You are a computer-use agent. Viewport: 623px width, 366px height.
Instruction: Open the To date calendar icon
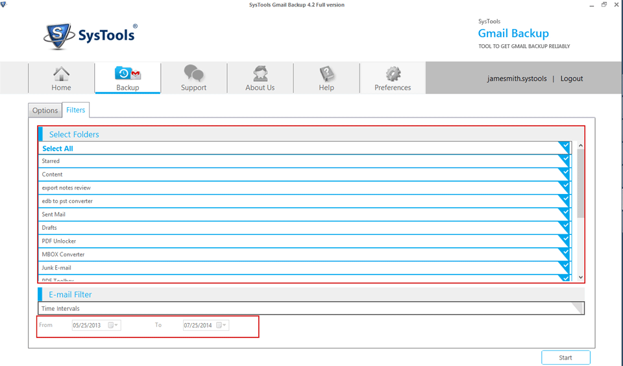point(219,325)
